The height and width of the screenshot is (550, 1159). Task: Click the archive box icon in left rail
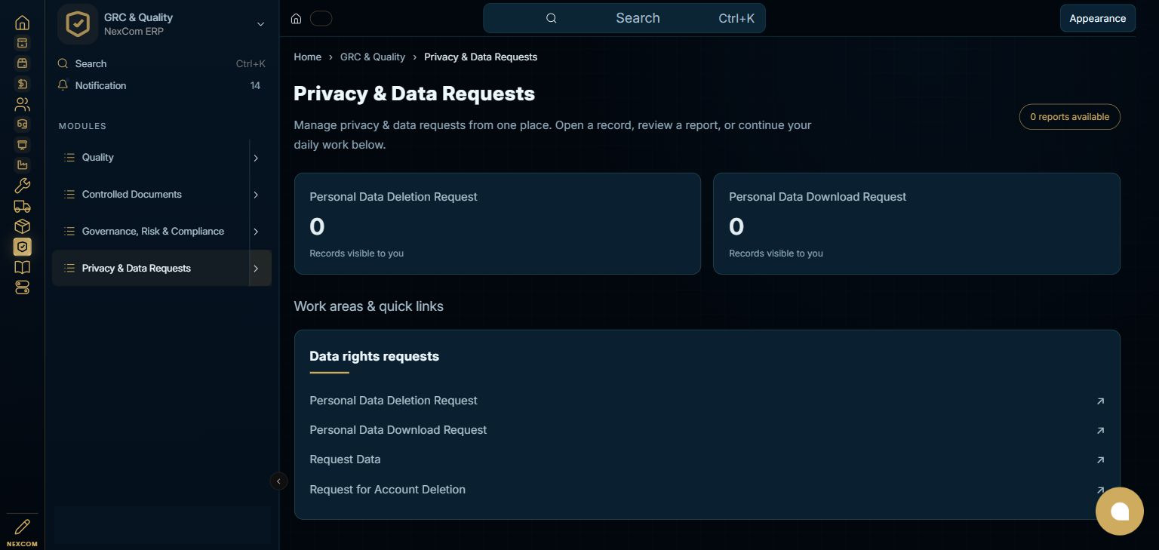[x=23, y=43]
